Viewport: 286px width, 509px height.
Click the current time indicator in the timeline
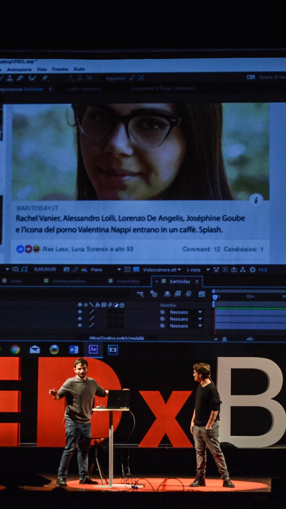coord(215,297)
